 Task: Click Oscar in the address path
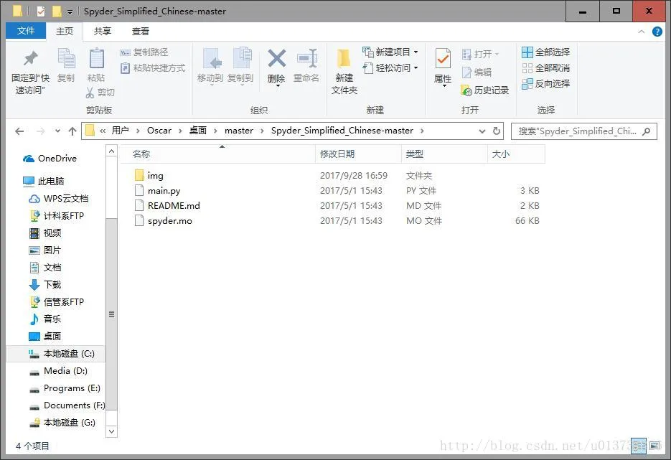[x=159, y=131]
